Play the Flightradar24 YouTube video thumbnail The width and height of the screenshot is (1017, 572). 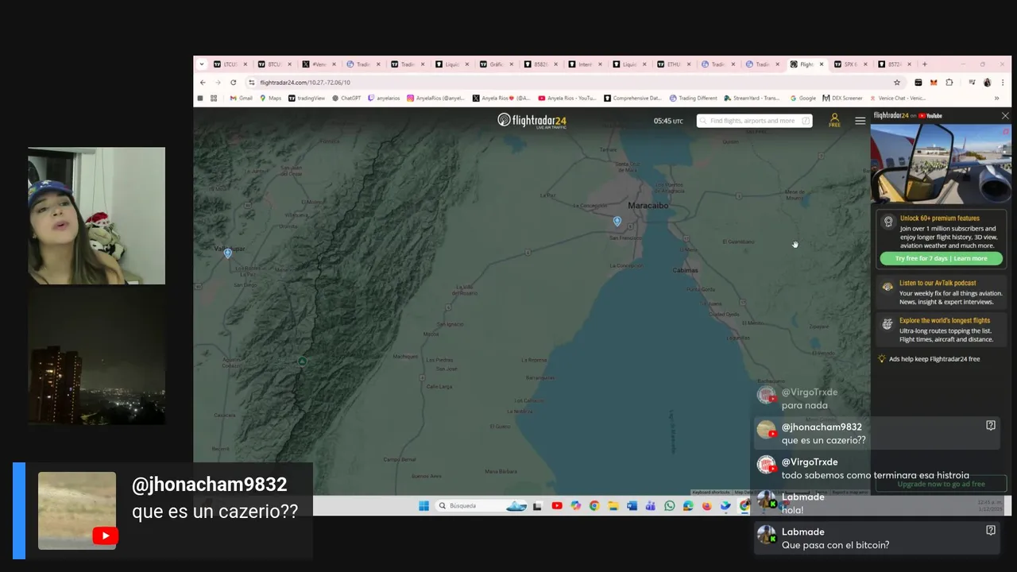point(941,164)
